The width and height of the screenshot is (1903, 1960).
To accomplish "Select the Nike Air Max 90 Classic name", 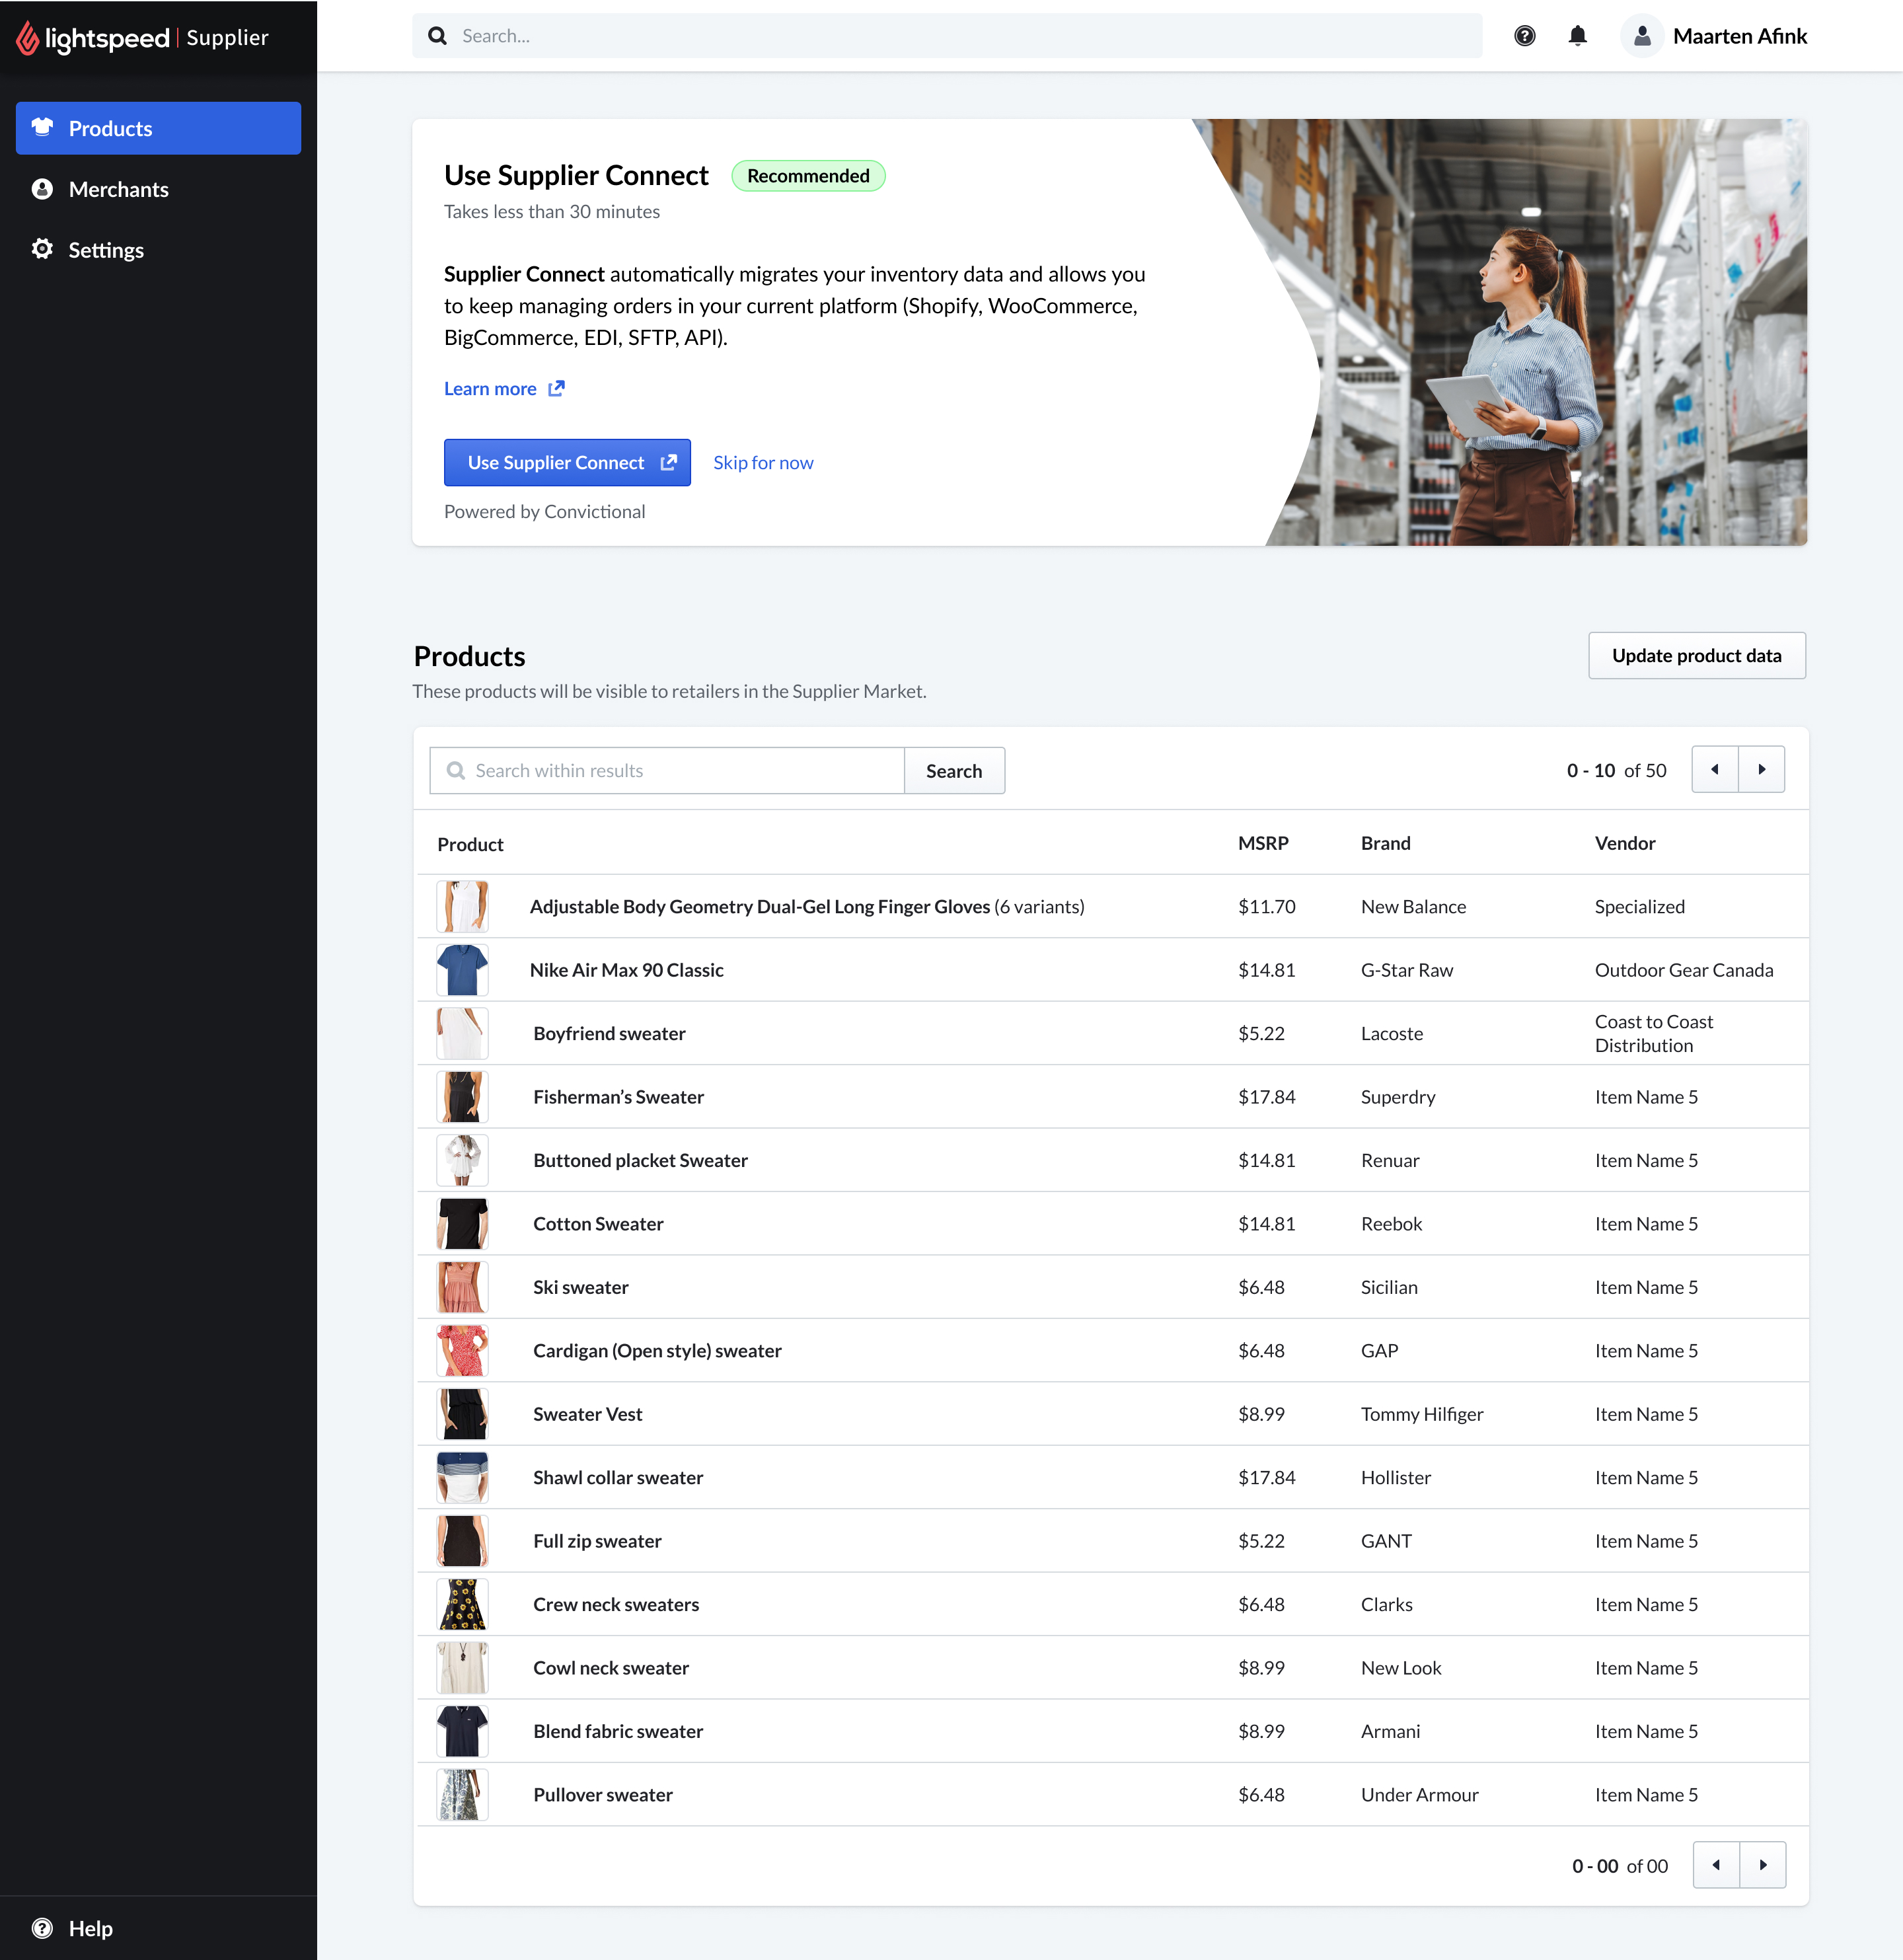I will coord(627,970).
